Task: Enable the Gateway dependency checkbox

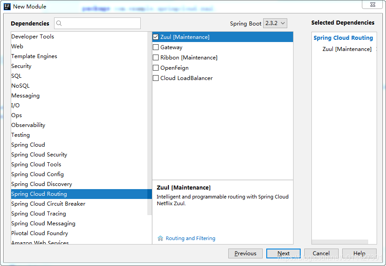Action: [155, 47]
